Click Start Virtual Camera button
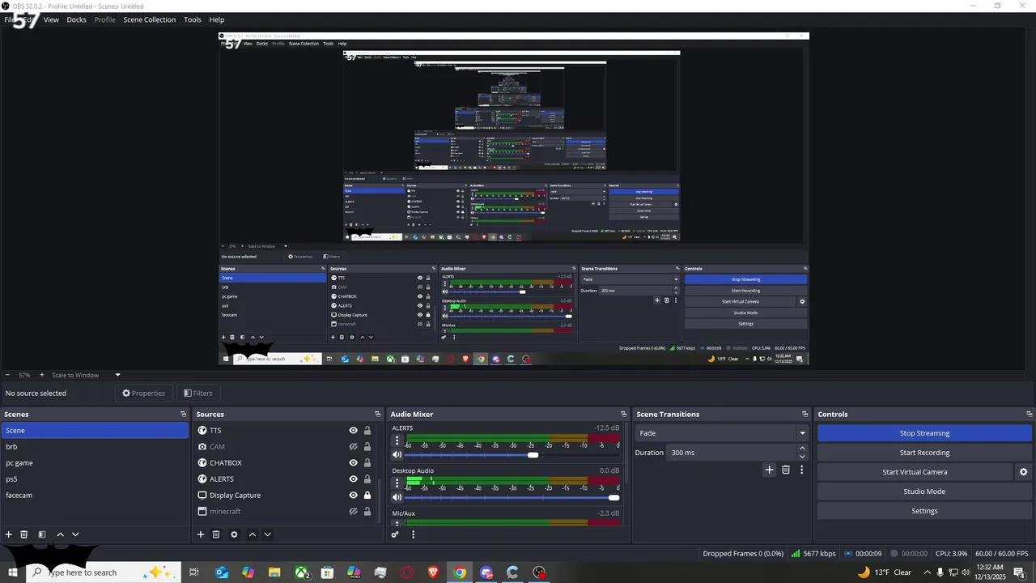 (x=915, y=472)
